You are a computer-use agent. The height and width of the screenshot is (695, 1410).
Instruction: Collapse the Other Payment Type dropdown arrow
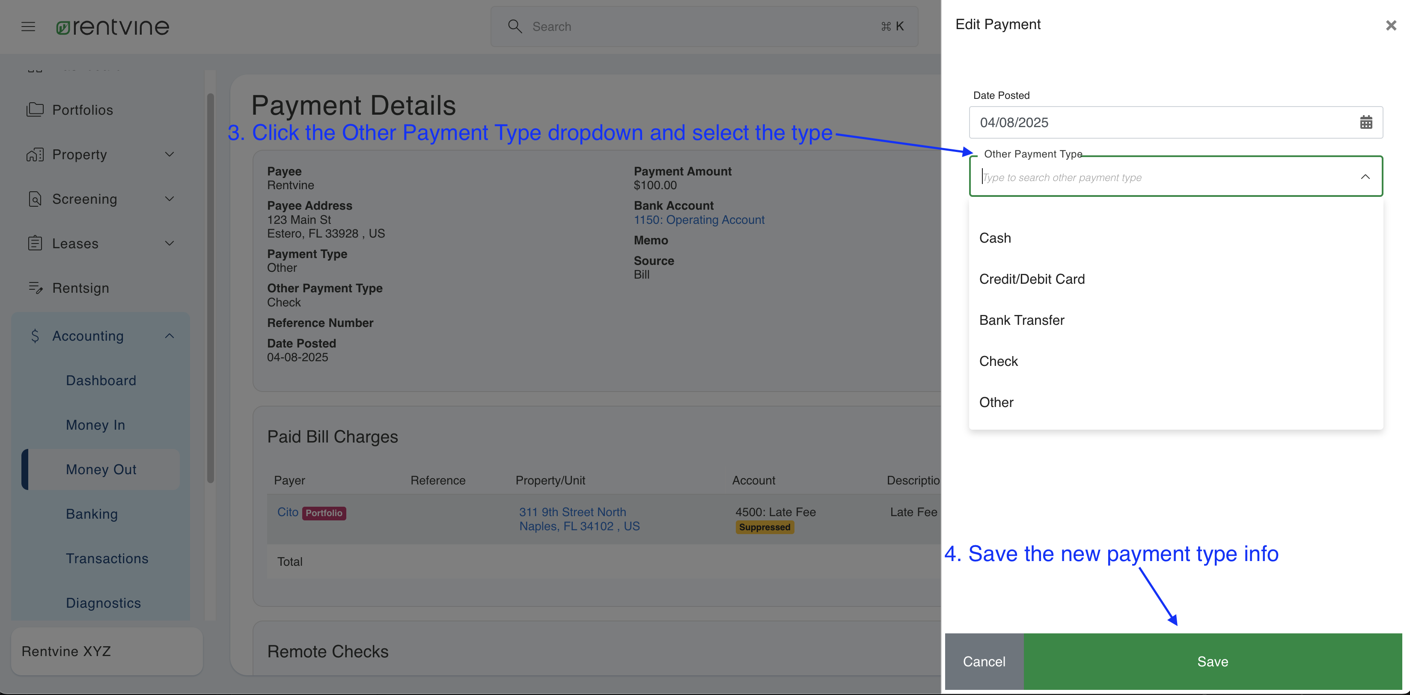(1365, 177)
